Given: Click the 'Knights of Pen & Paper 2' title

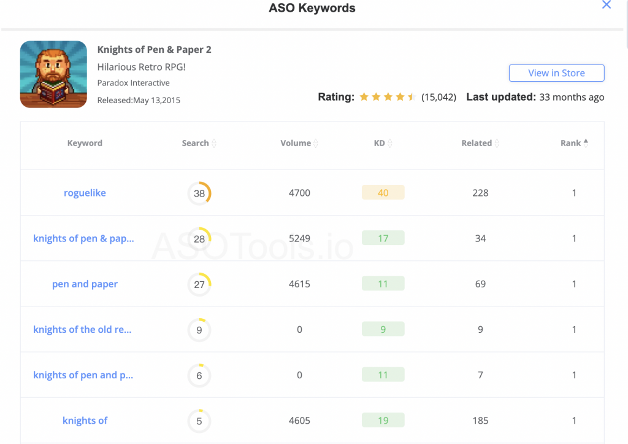Looking at the screenshot, I should click(x=154, y=50).
